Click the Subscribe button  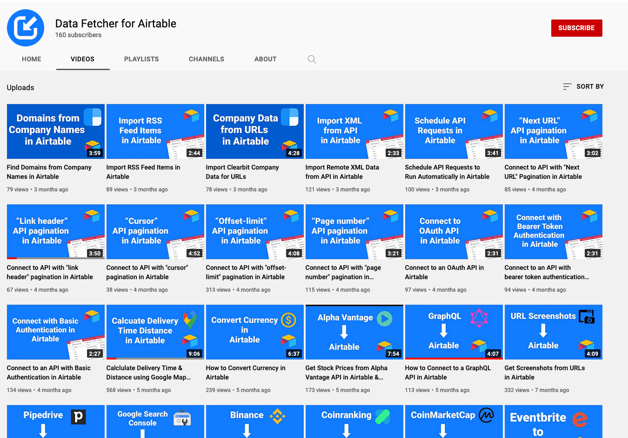point(576,28)
